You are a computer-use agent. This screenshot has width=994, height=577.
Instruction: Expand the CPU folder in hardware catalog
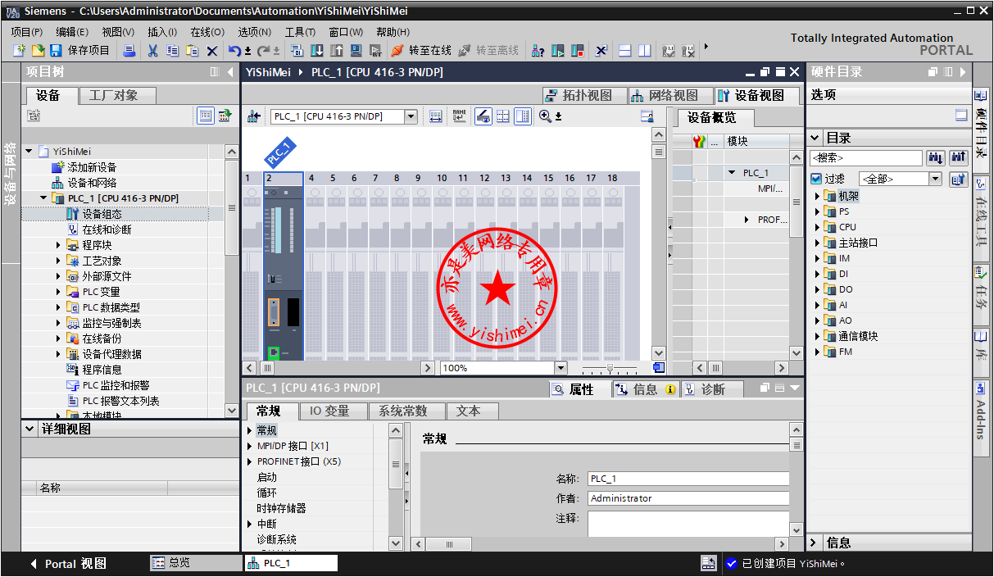[x=817, y=227]
